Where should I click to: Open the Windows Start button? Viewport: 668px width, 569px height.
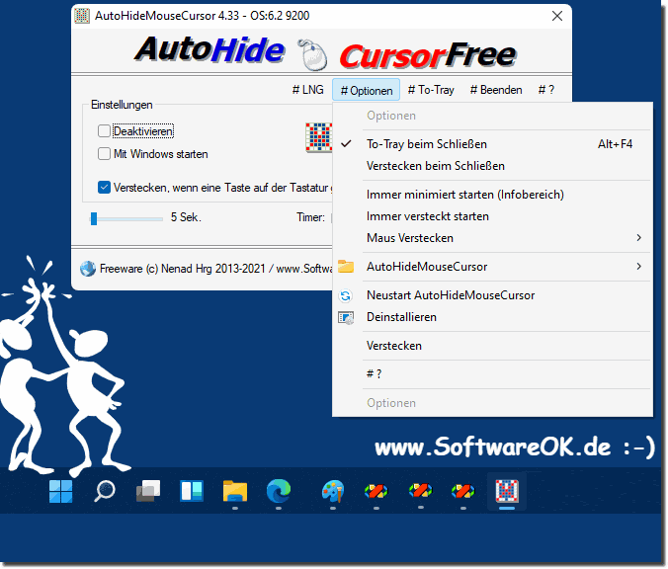(x=60, y=491)
